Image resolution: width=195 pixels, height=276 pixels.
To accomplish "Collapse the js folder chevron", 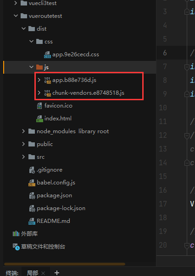I will pyautogui.click(x=31, y=67).
